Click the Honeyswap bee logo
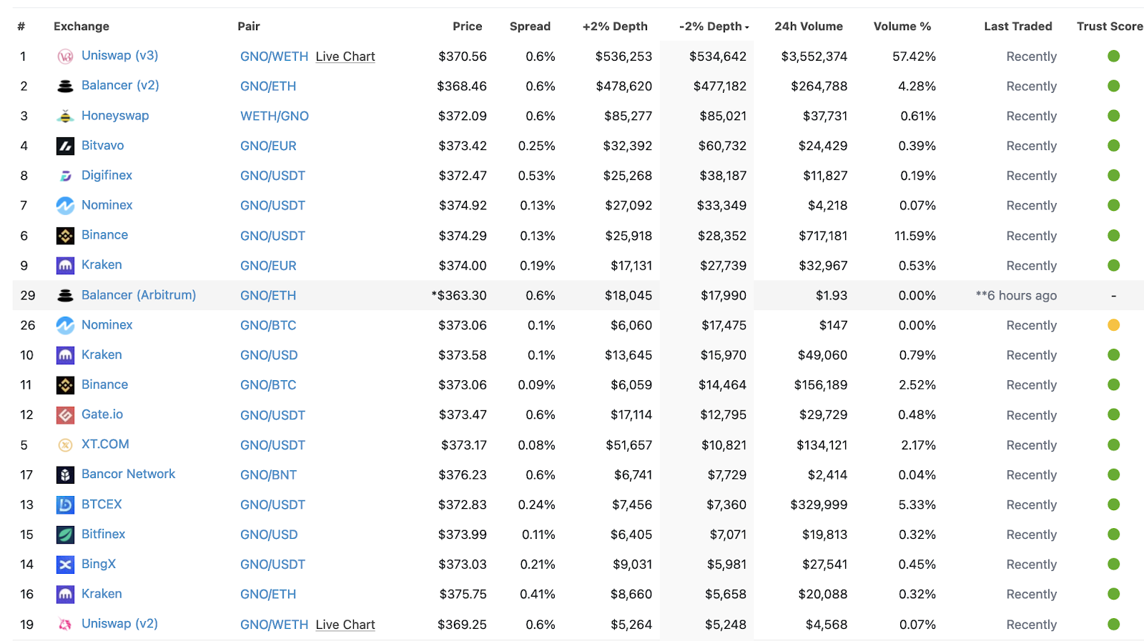The height and width of the screenshot is (641, 1144). (x=65, y=116)
